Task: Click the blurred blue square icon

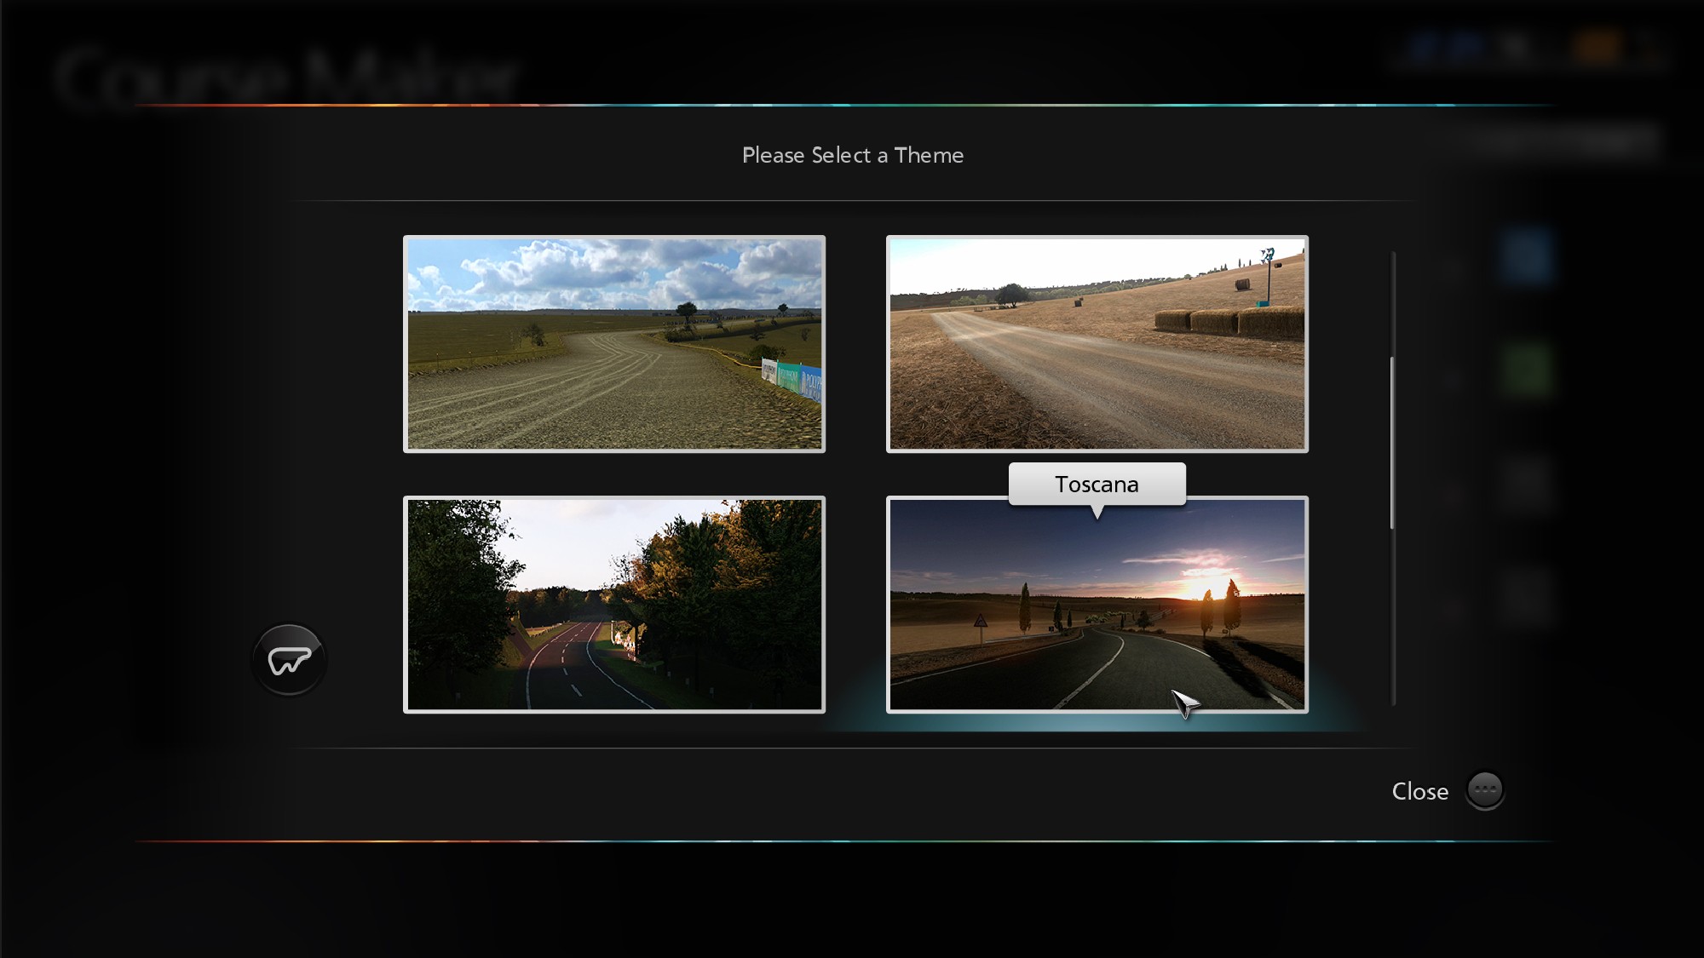Action: coord(1526,255)
